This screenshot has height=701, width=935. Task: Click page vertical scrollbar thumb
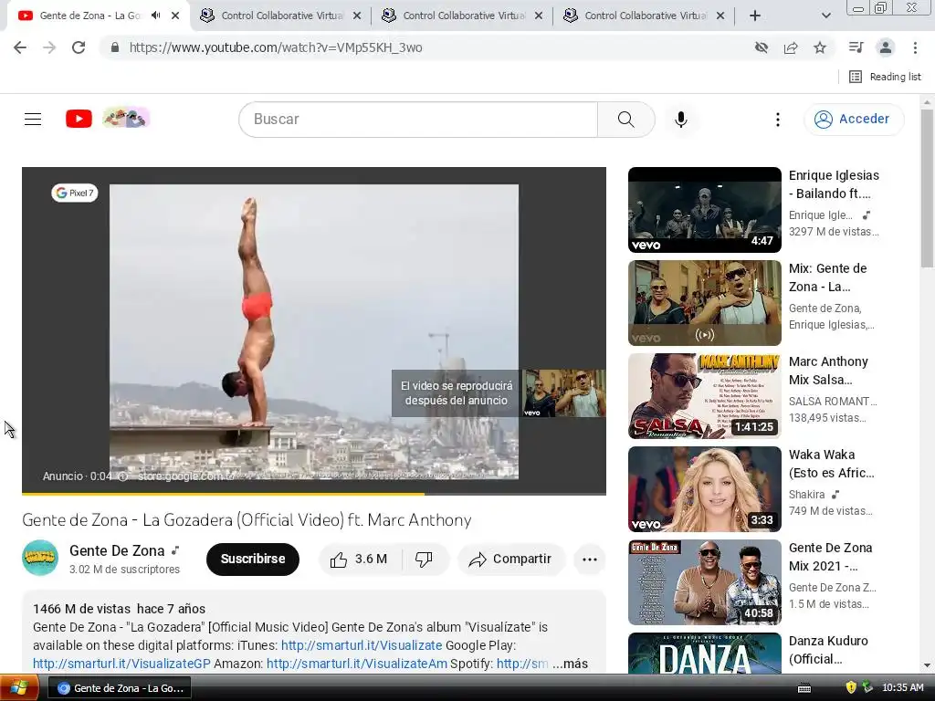coord(928,188)
